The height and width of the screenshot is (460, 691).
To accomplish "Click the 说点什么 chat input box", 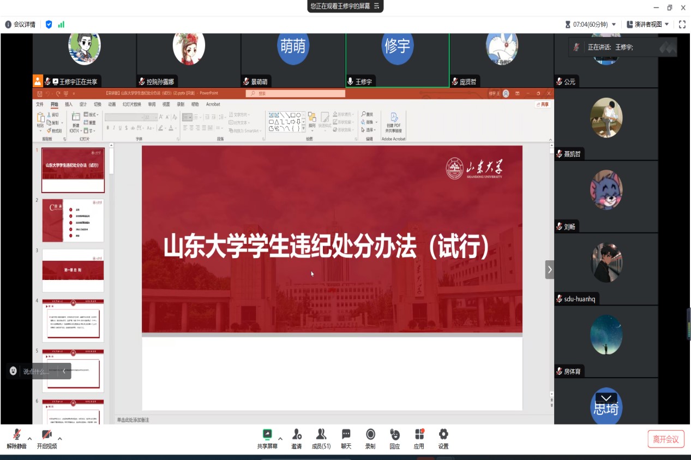I will (36, 371).
